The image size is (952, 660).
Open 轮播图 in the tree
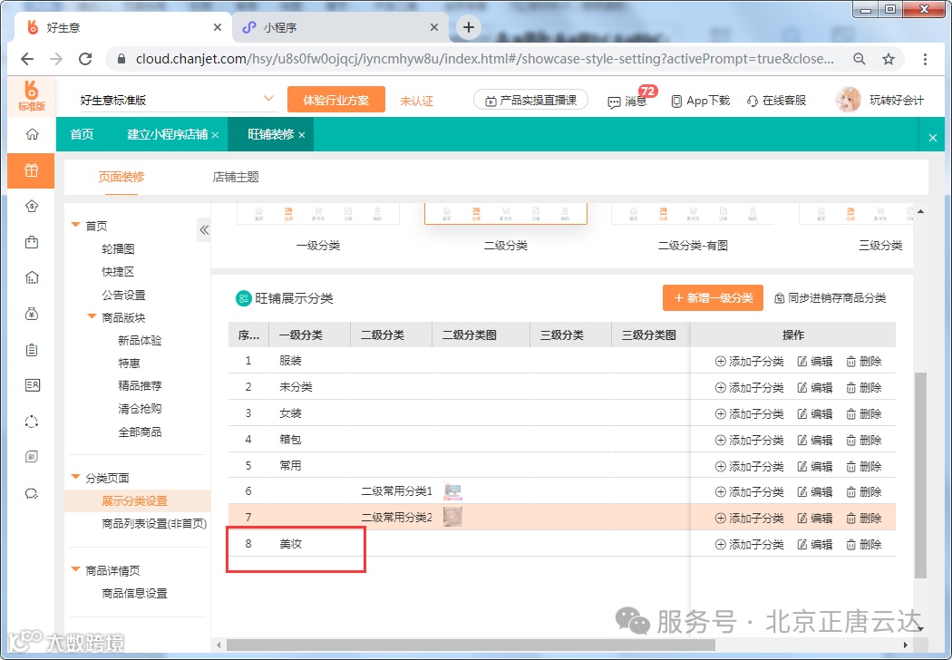[118, 248]
